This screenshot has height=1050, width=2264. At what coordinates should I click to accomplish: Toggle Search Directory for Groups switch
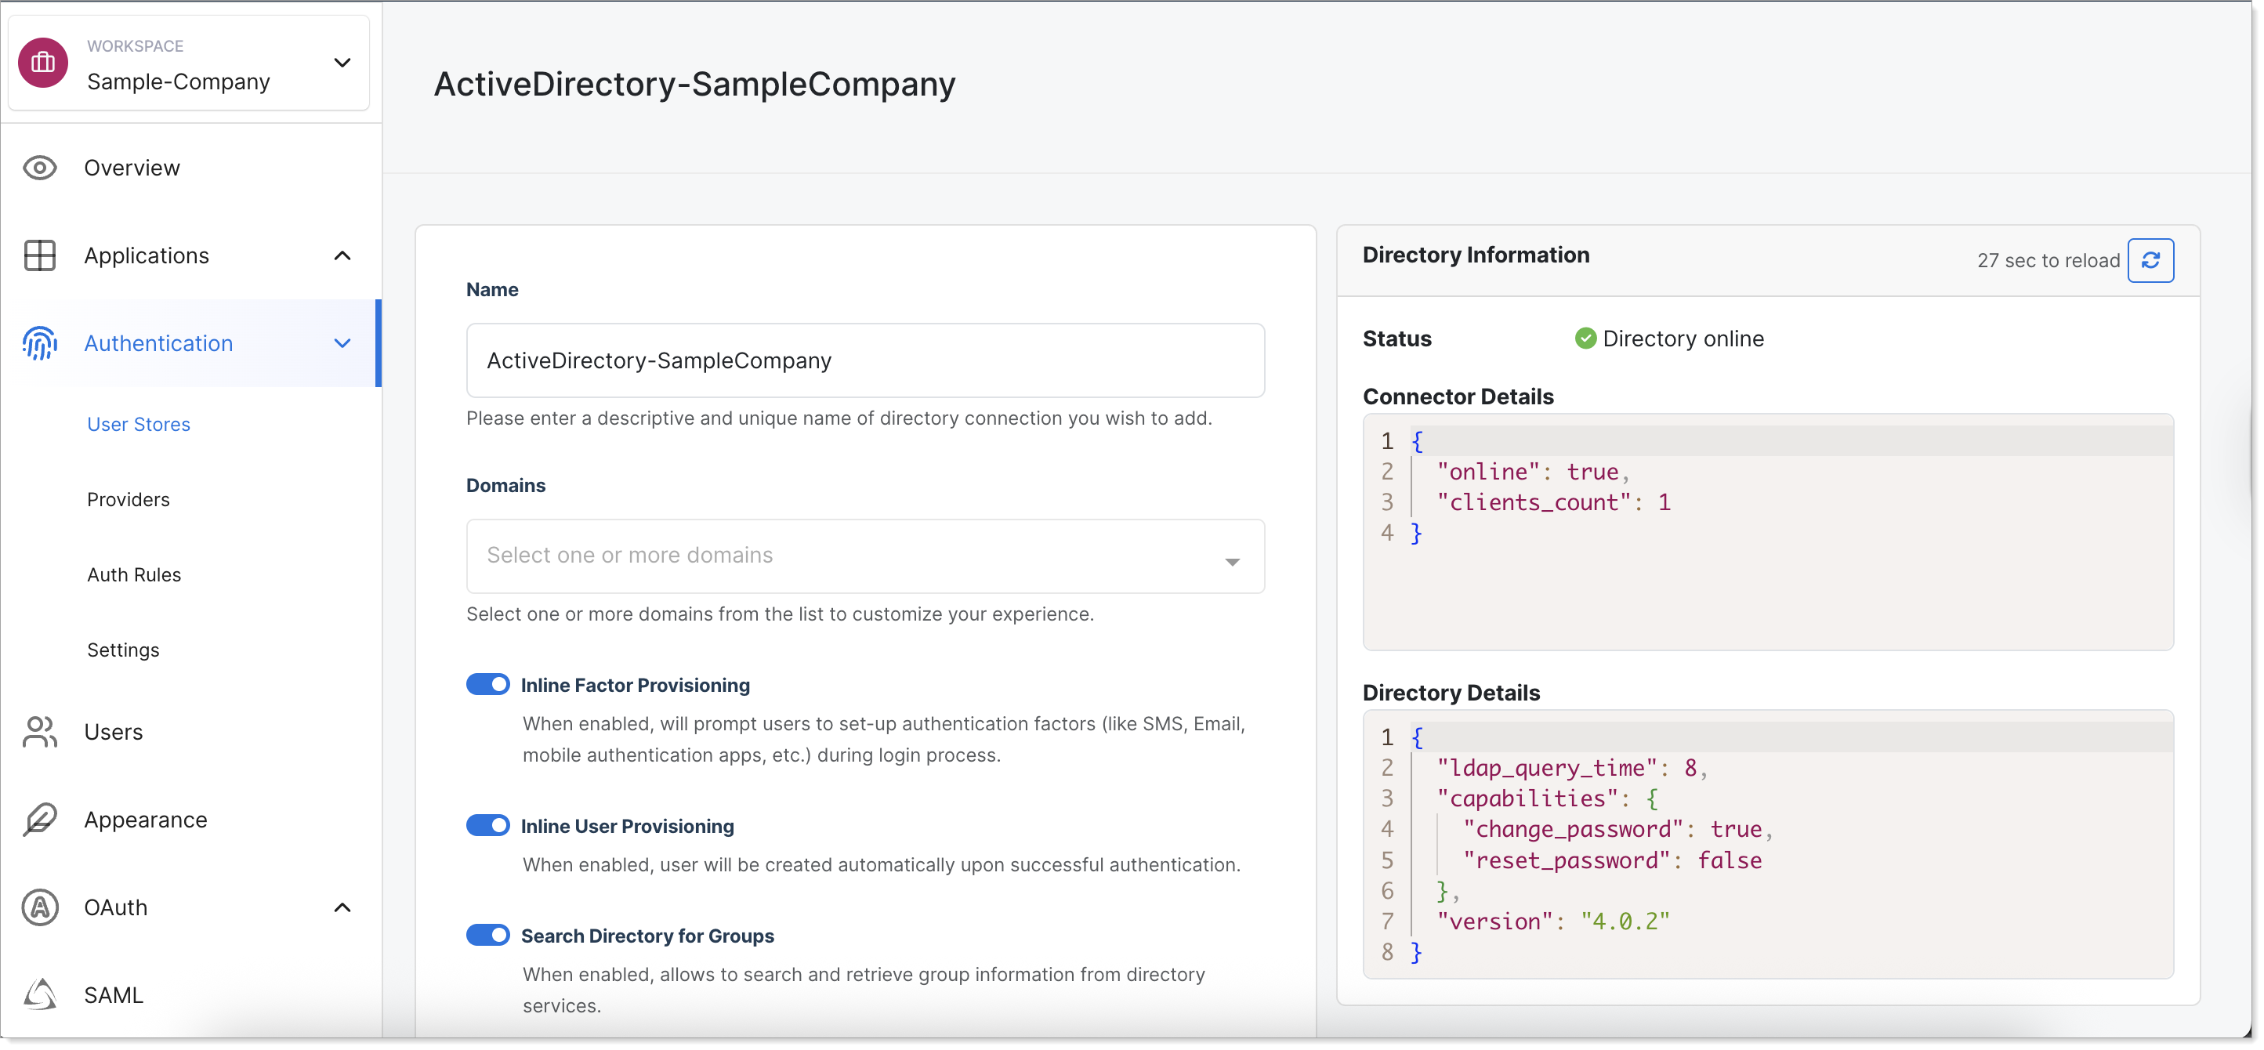tap(487, 935)
